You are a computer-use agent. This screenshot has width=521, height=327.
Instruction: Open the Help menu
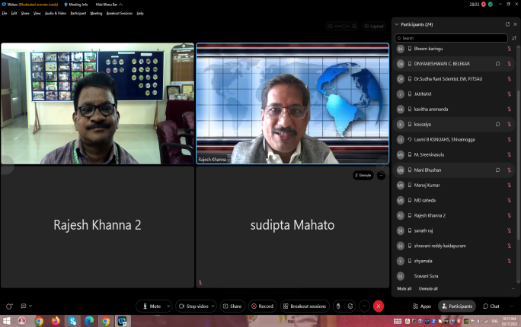tap(140, 13)
